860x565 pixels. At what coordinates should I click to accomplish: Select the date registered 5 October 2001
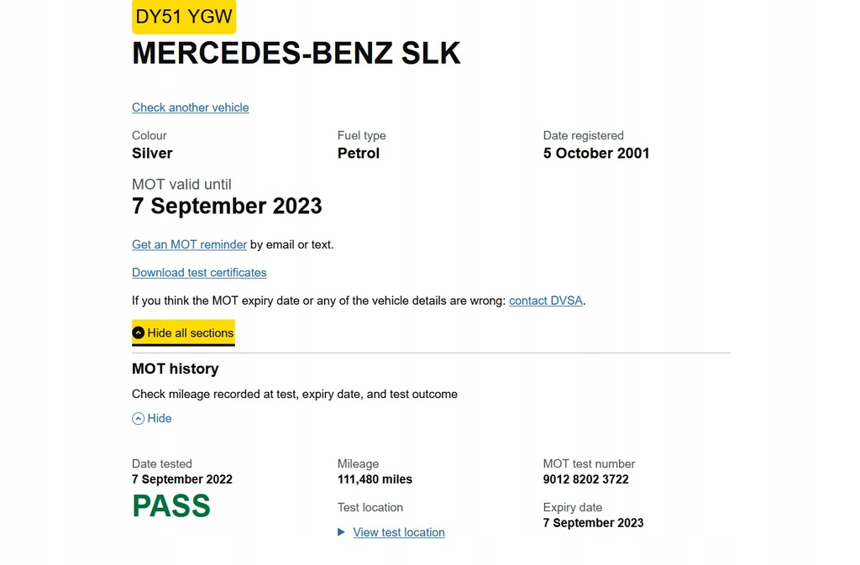point(596,153)
